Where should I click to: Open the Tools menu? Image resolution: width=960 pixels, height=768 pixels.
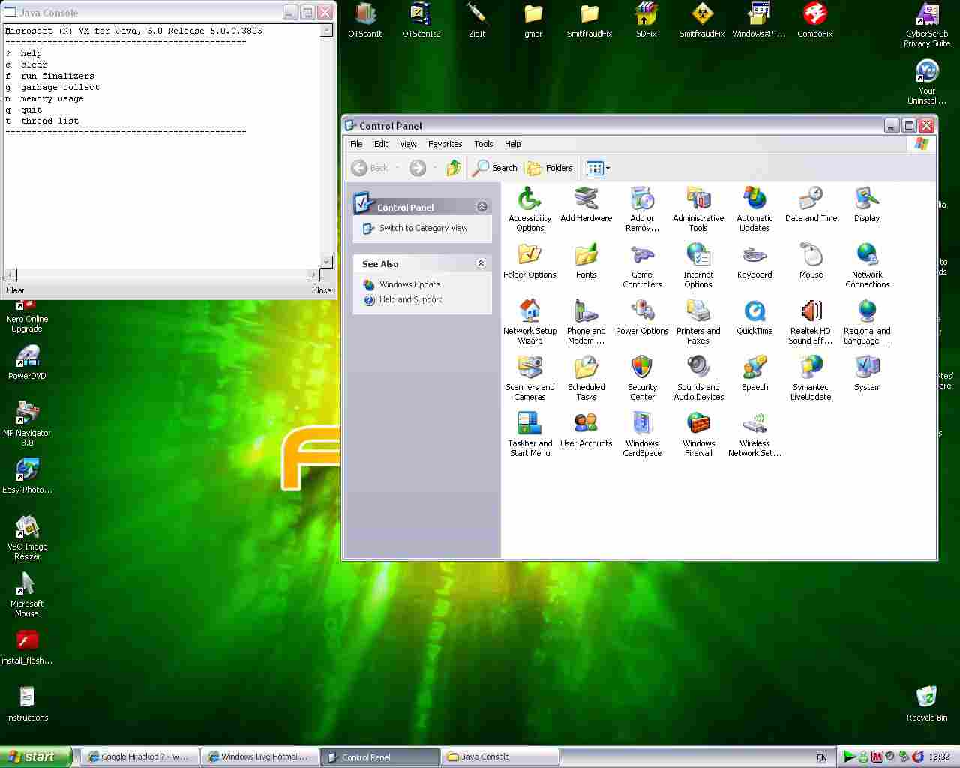[x=483, y=144]
